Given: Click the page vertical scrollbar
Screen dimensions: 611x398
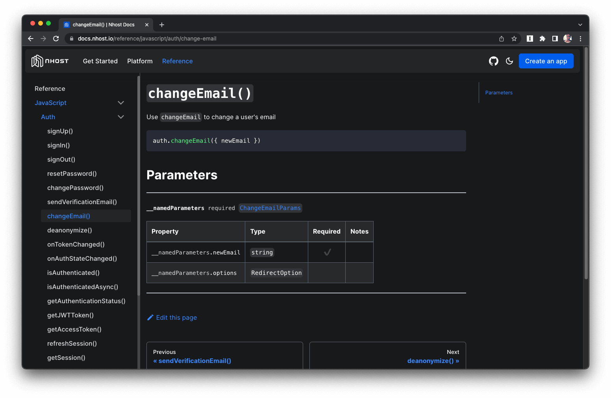Looking at the screenshot, I should tap(586, 163).
